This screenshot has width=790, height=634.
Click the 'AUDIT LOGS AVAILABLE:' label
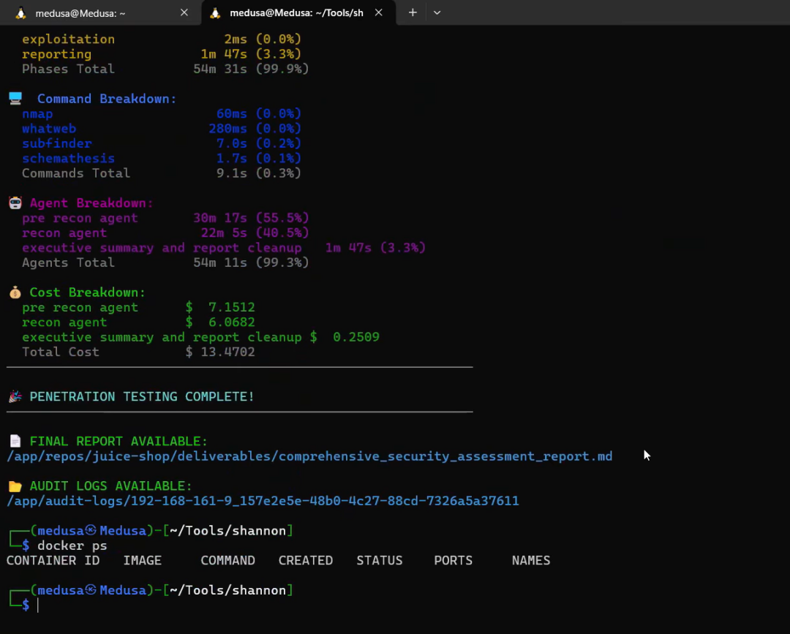tap(111, 486)
